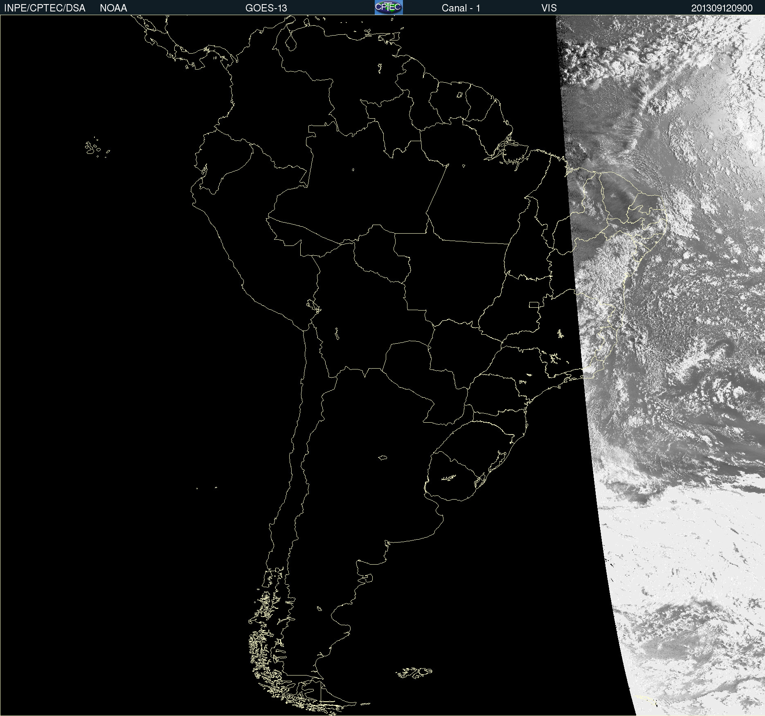Click the NOAA label in header
The width and height of the screenshot is (765, 716).
click(x=113, y=8)
